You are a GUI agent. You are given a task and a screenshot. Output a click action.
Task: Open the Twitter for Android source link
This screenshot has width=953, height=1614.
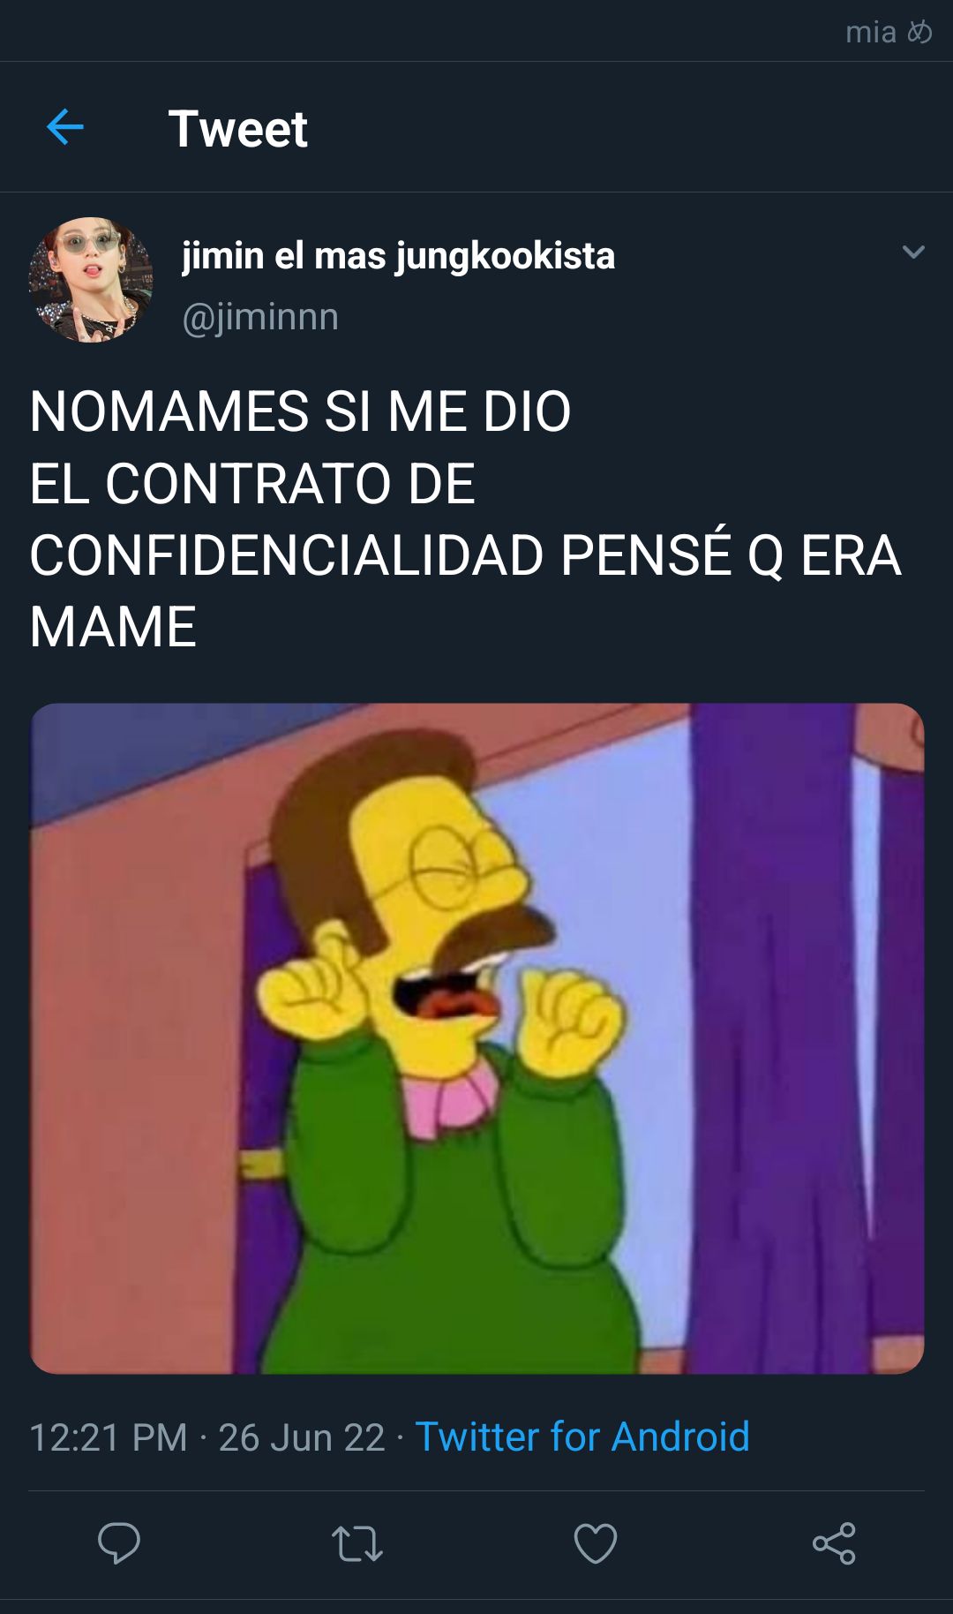582,1437
